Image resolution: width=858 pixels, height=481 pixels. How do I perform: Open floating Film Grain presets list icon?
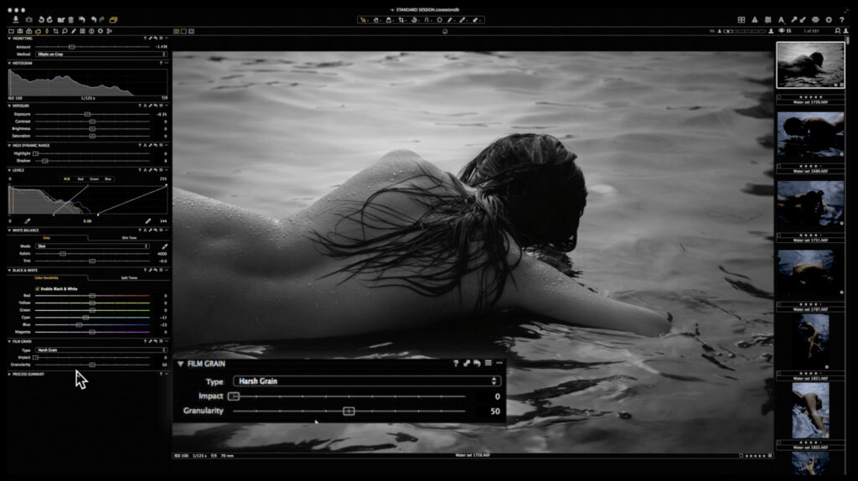[488, 364]
